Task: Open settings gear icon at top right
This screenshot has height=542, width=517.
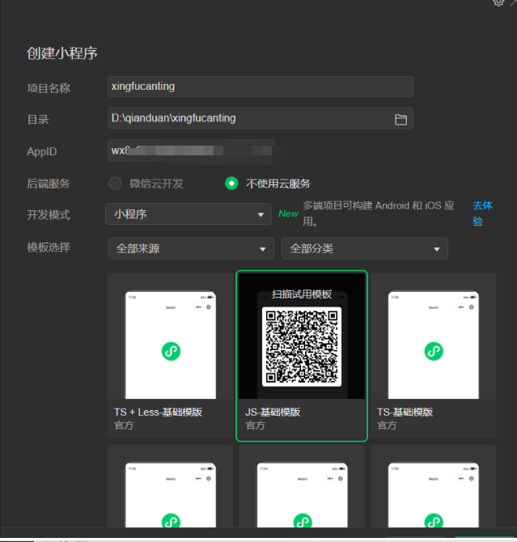Action: point(498,2)
